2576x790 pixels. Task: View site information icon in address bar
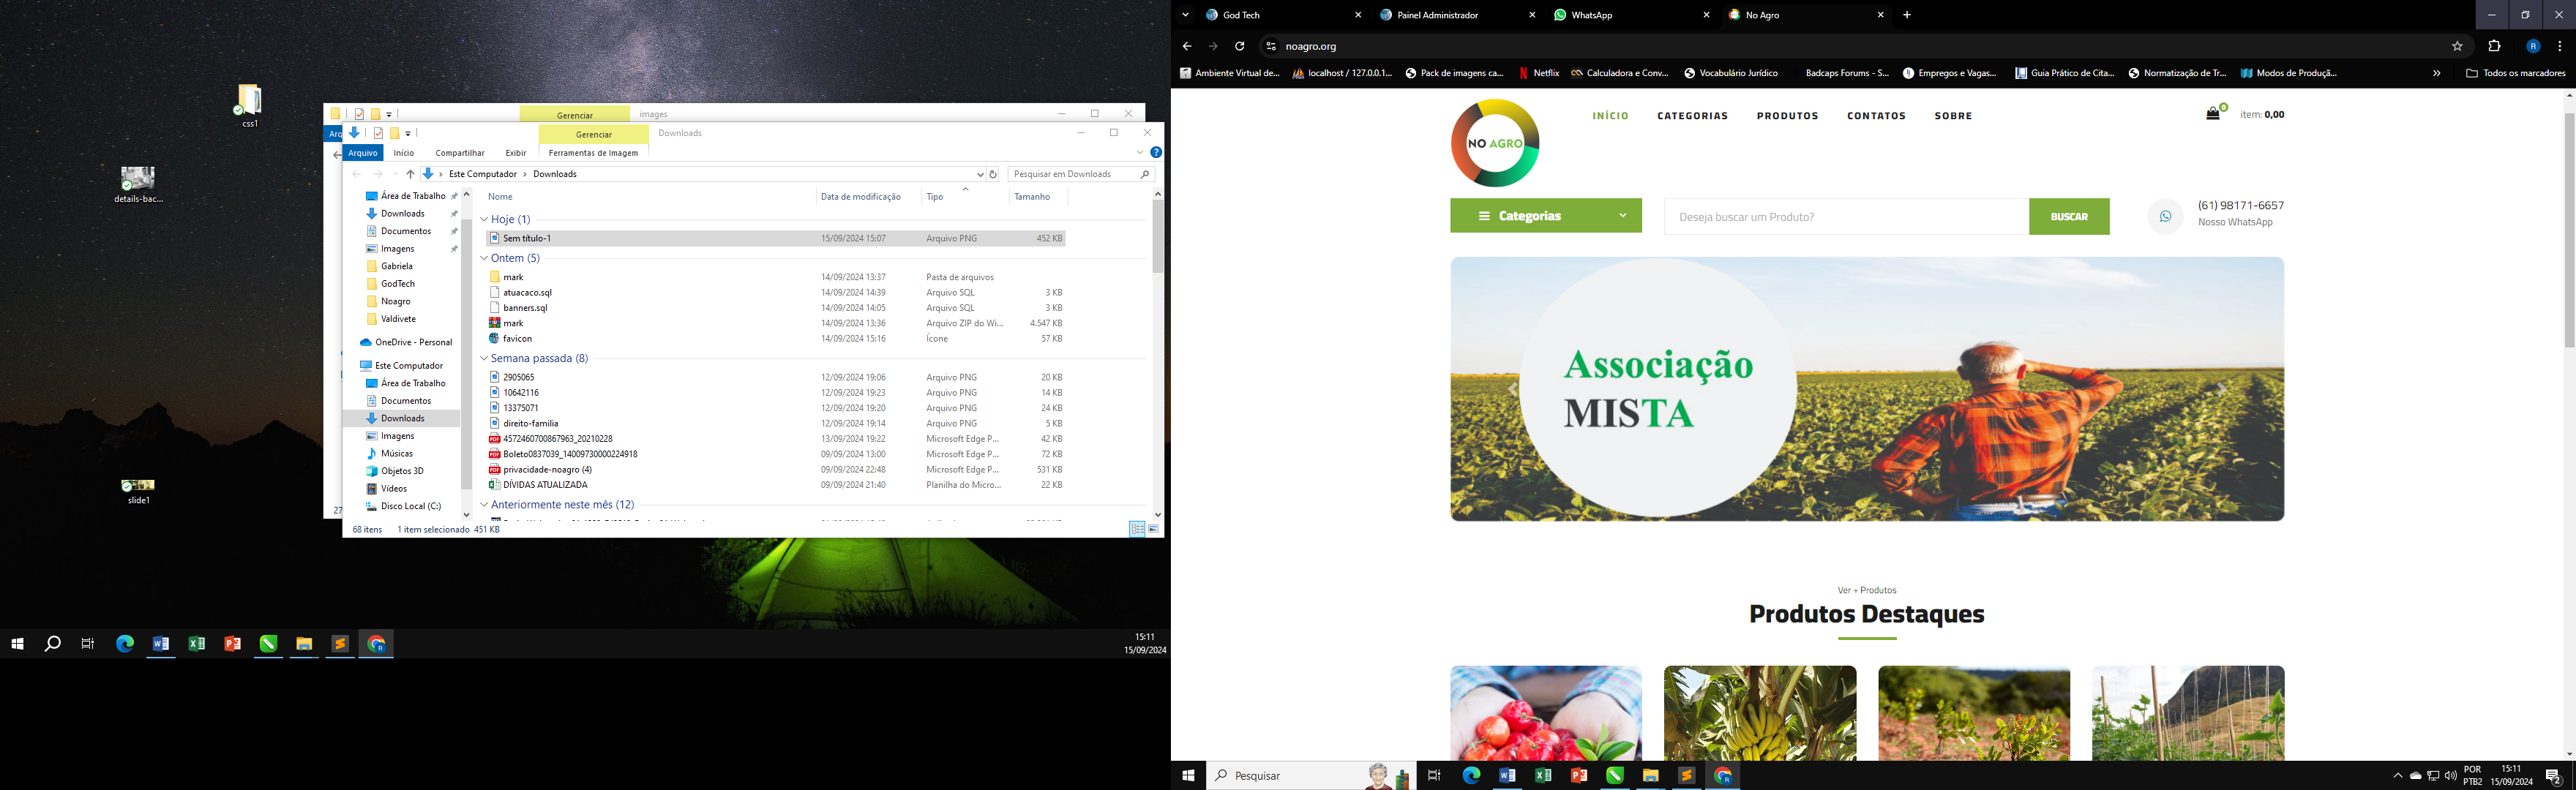1270,46
